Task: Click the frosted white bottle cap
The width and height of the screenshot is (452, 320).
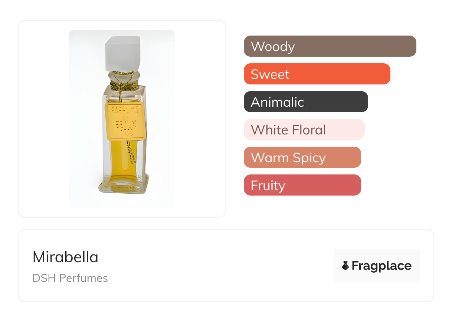Action: click(123, 53)
